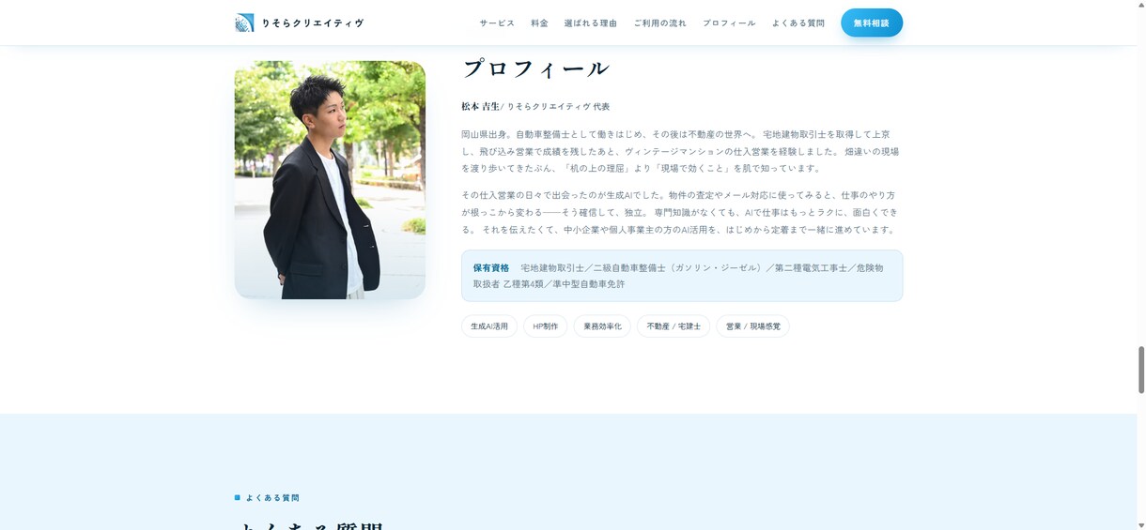Click the name 松本 吉生
Viewport: 1146px width, 530px height.
[481, 106]
